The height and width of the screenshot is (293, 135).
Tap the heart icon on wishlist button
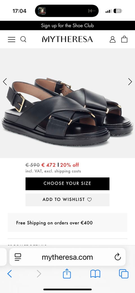[x=89, y=200]
